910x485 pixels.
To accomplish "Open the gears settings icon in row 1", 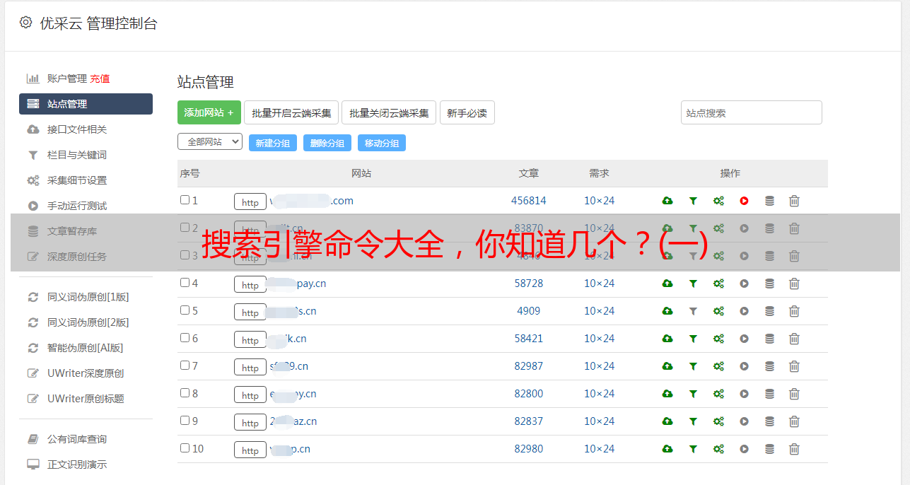I will tap(718, 201).
